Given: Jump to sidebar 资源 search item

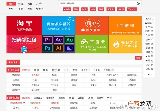Looking at the screenshot, I should tap(149, 35).
